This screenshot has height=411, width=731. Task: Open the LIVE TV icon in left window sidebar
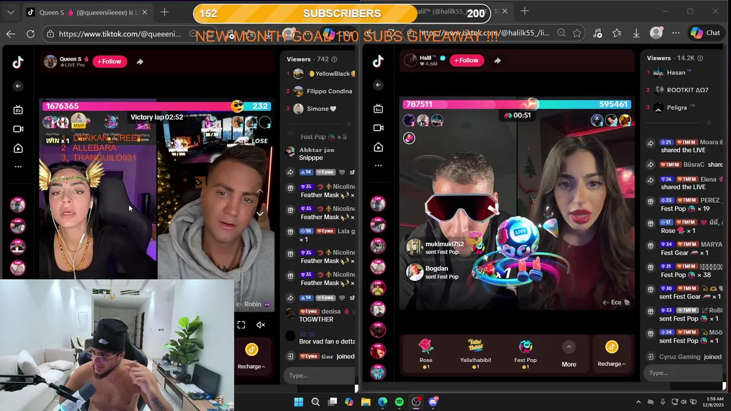(x=18, y=110)
